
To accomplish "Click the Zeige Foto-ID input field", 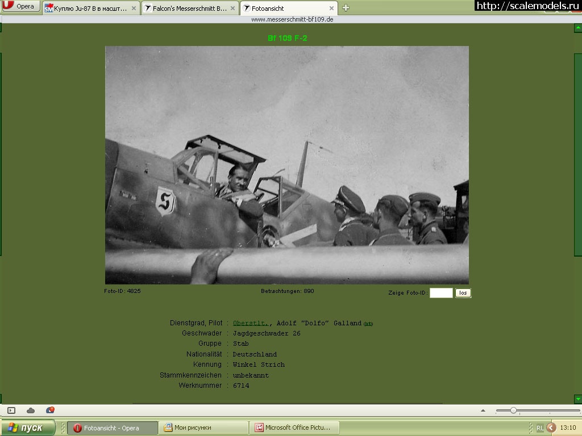I will click(441, 293).
